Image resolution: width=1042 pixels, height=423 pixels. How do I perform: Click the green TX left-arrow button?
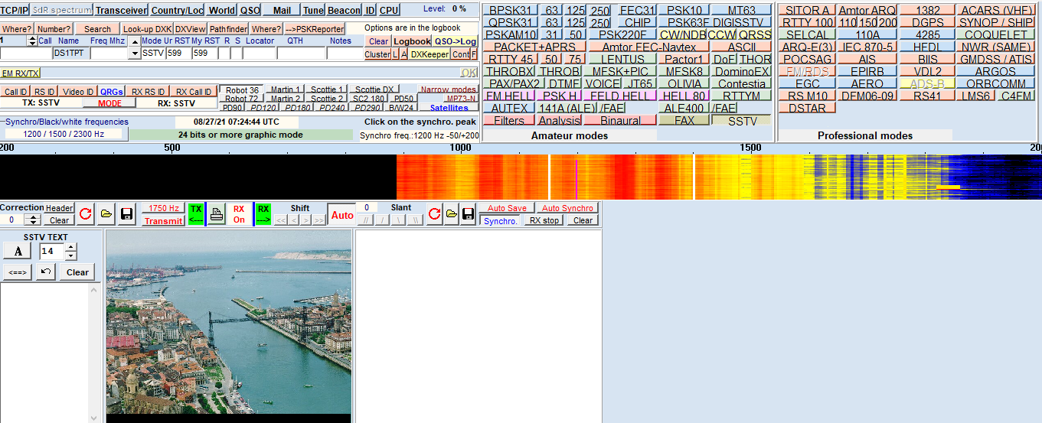pos(196,214)
